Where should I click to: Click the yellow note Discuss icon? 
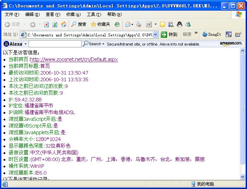(x=163, y=24)
